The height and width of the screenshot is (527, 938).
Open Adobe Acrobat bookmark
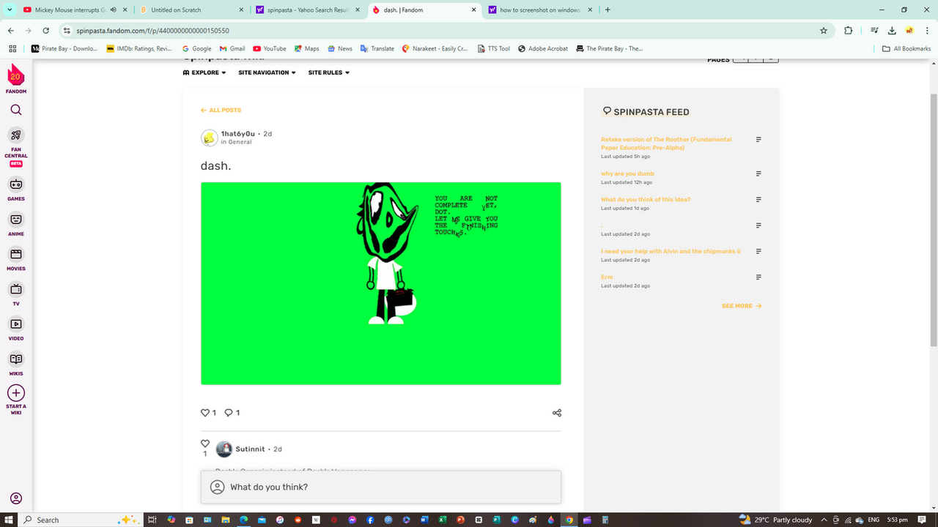point(543,48)
